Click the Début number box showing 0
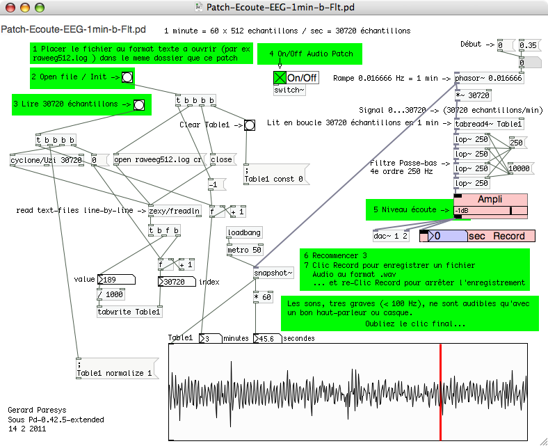 coord(506,45)
